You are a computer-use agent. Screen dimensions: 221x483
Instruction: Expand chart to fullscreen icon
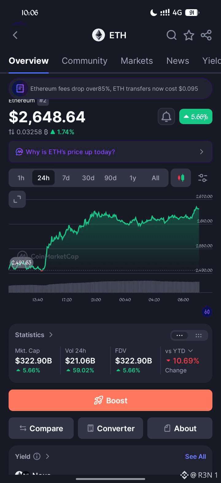click(17, 199)
